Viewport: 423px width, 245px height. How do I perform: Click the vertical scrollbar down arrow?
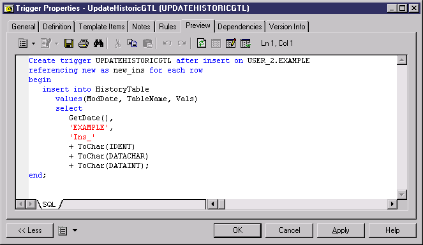coord(402,194)
